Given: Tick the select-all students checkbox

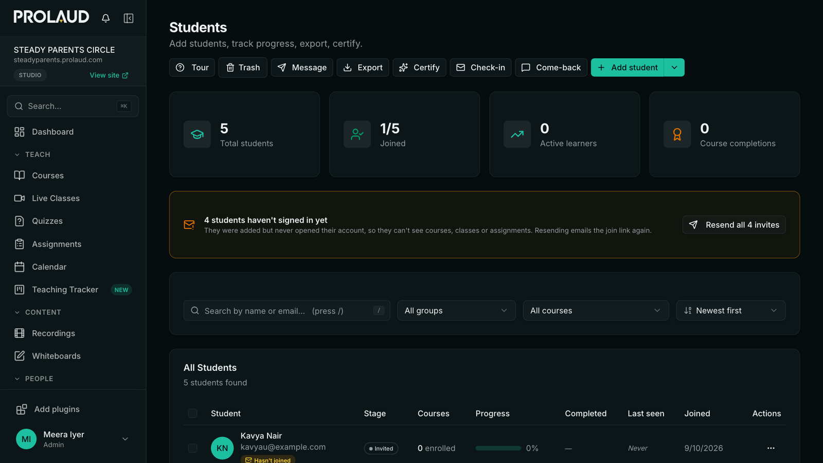Looking at the screenshot, I should coord(192,413).
